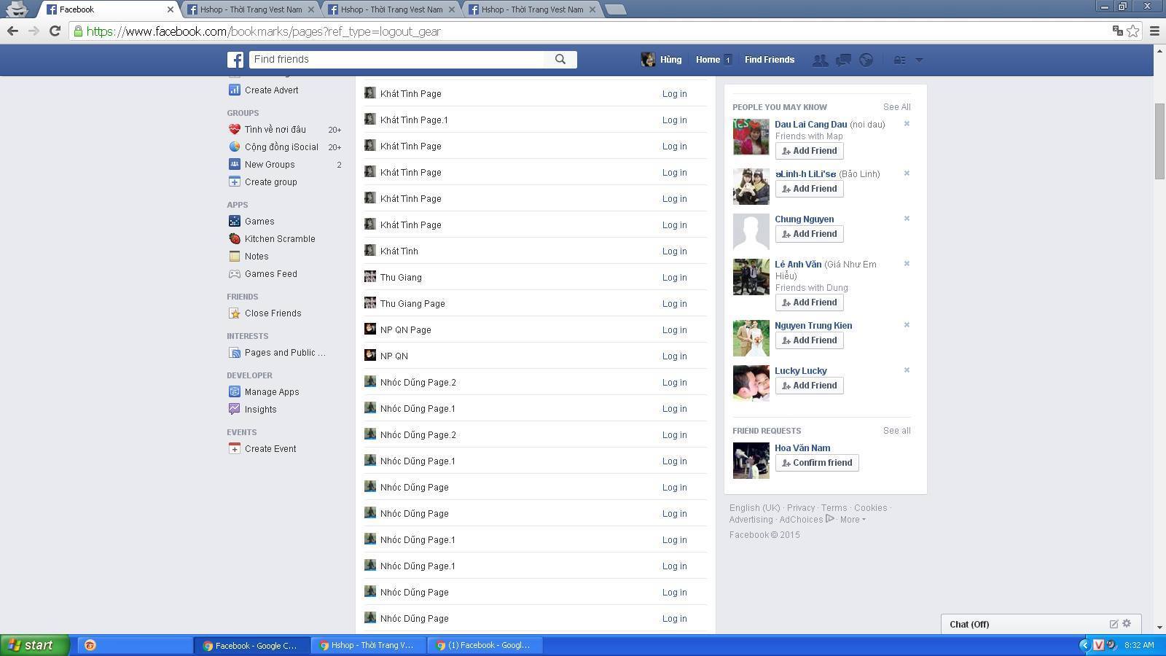Image resolution: width=1166 pixels, height=656 pixels.
Task: Click the Facebook logo icon in header
Action: pos(235,60)
